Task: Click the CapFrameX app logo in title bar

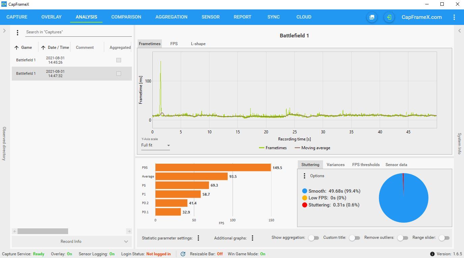Action: [4, 4]
